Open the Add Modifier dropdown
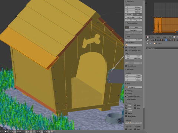The width and height of the screenshot is (178, 133). pyautogui.click(x=162, y=48)
